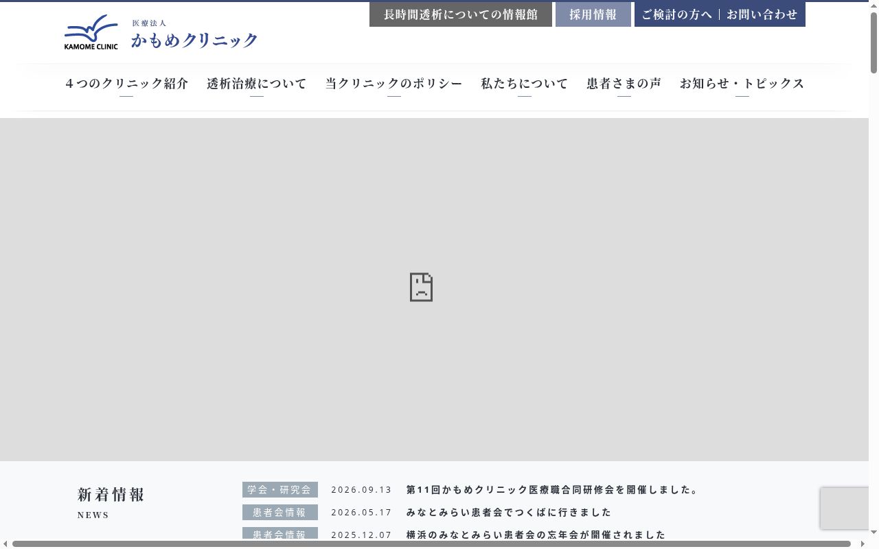The height and width of the screenshot is (549, 879).
Task: Click the horizontal scrollbar thumb
Action: tap(431, 544)
